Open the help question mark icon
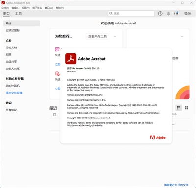196x188 pixels. pos(160,13)
